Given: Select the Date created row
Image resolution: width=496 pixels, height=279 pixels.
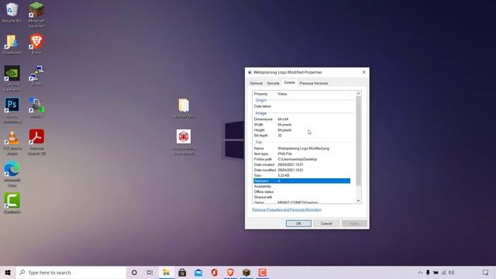Looking at the screenshot, I should (x=301, y=164).
